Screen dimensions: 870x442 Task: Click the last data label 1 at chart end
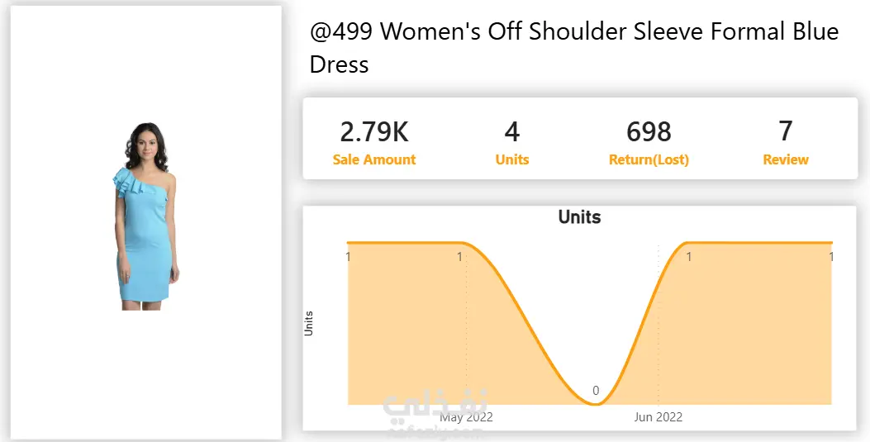[830, 257]
